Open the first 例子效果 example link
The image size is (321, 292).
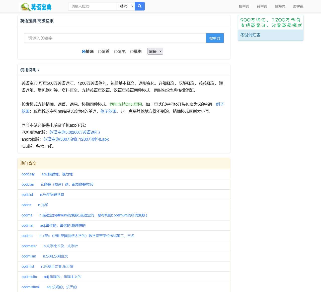[220, 104]
